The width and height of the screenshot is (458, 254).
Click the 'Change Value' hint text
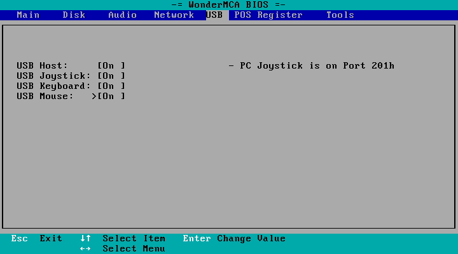251,239
